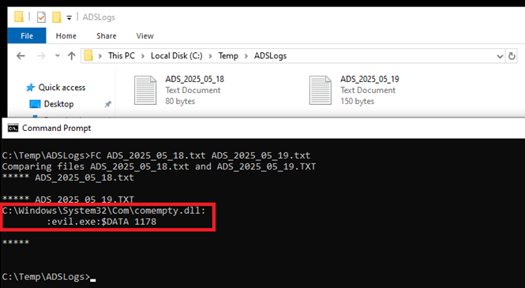Image resolution: width=525 pixels, height=288 pixels.
Task: Go back using the back arrow
Action: click(21, 56)
